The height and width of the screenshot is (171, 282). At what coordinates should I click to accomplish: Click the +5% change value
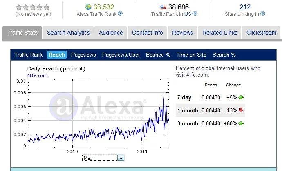coord(232,97)
